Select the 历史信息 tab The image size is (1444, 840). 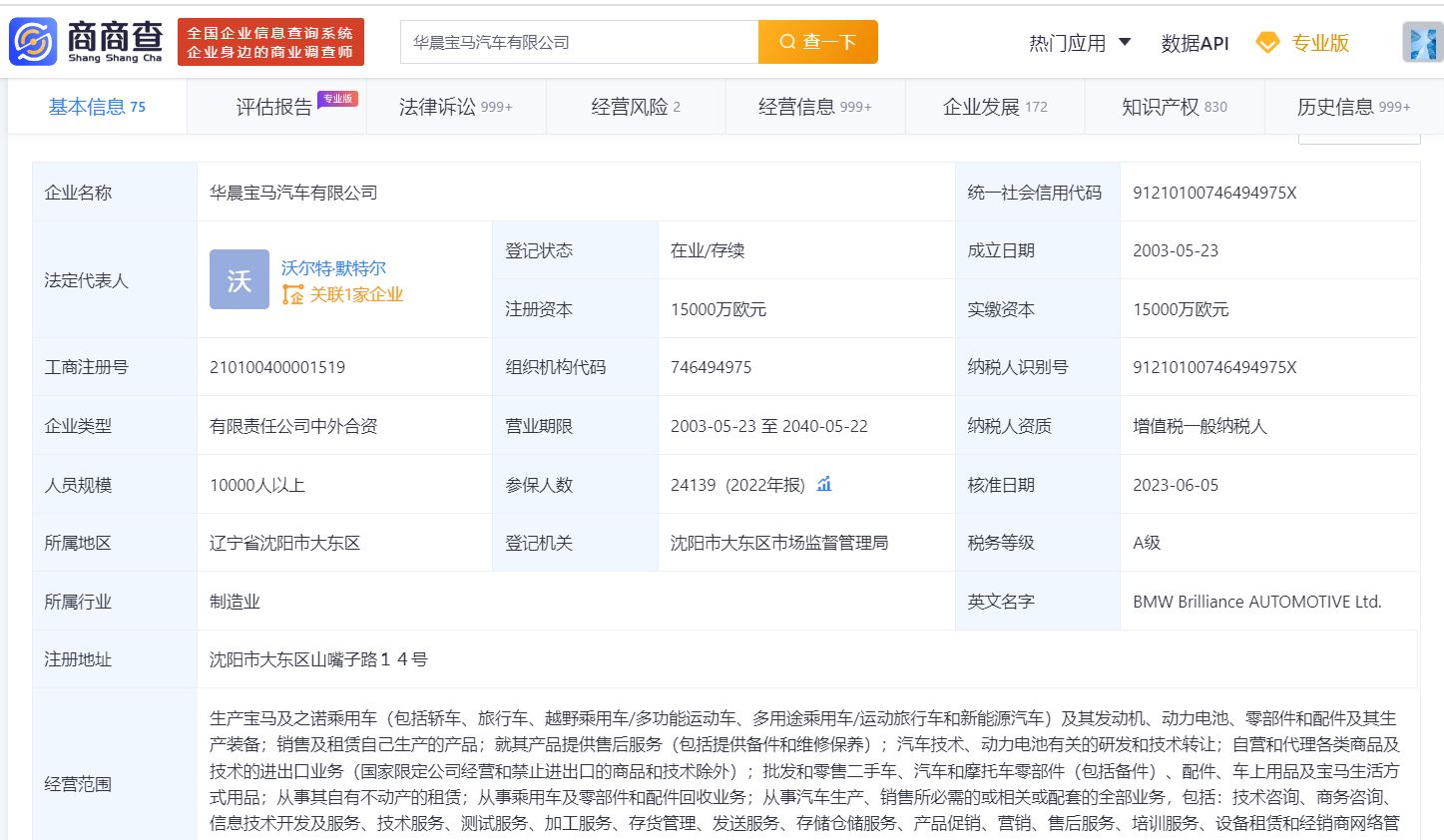1353,107
